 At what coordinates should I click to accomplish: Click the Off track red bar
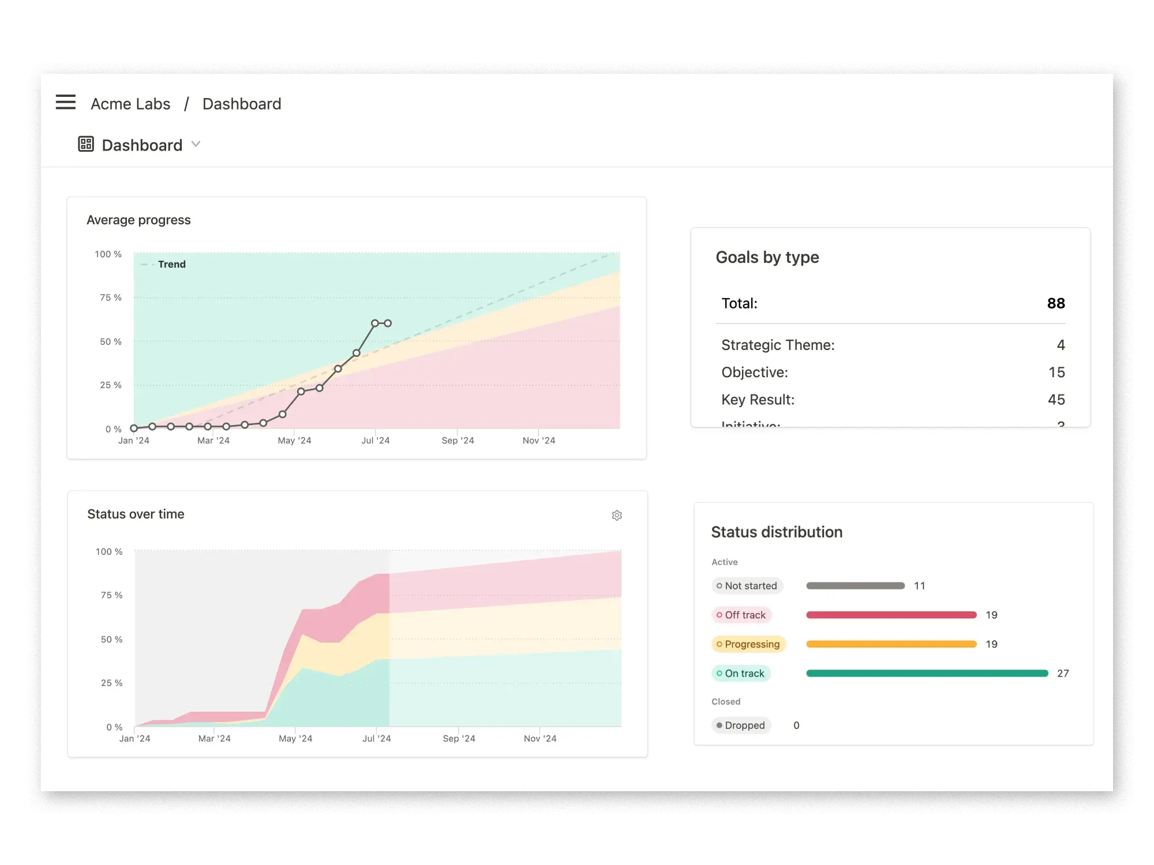point(891,615)
